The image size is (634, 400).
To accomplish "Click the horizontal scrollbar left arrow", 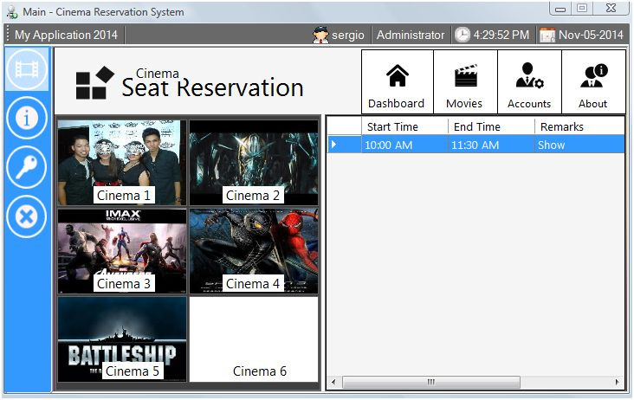I will point(333,382).
